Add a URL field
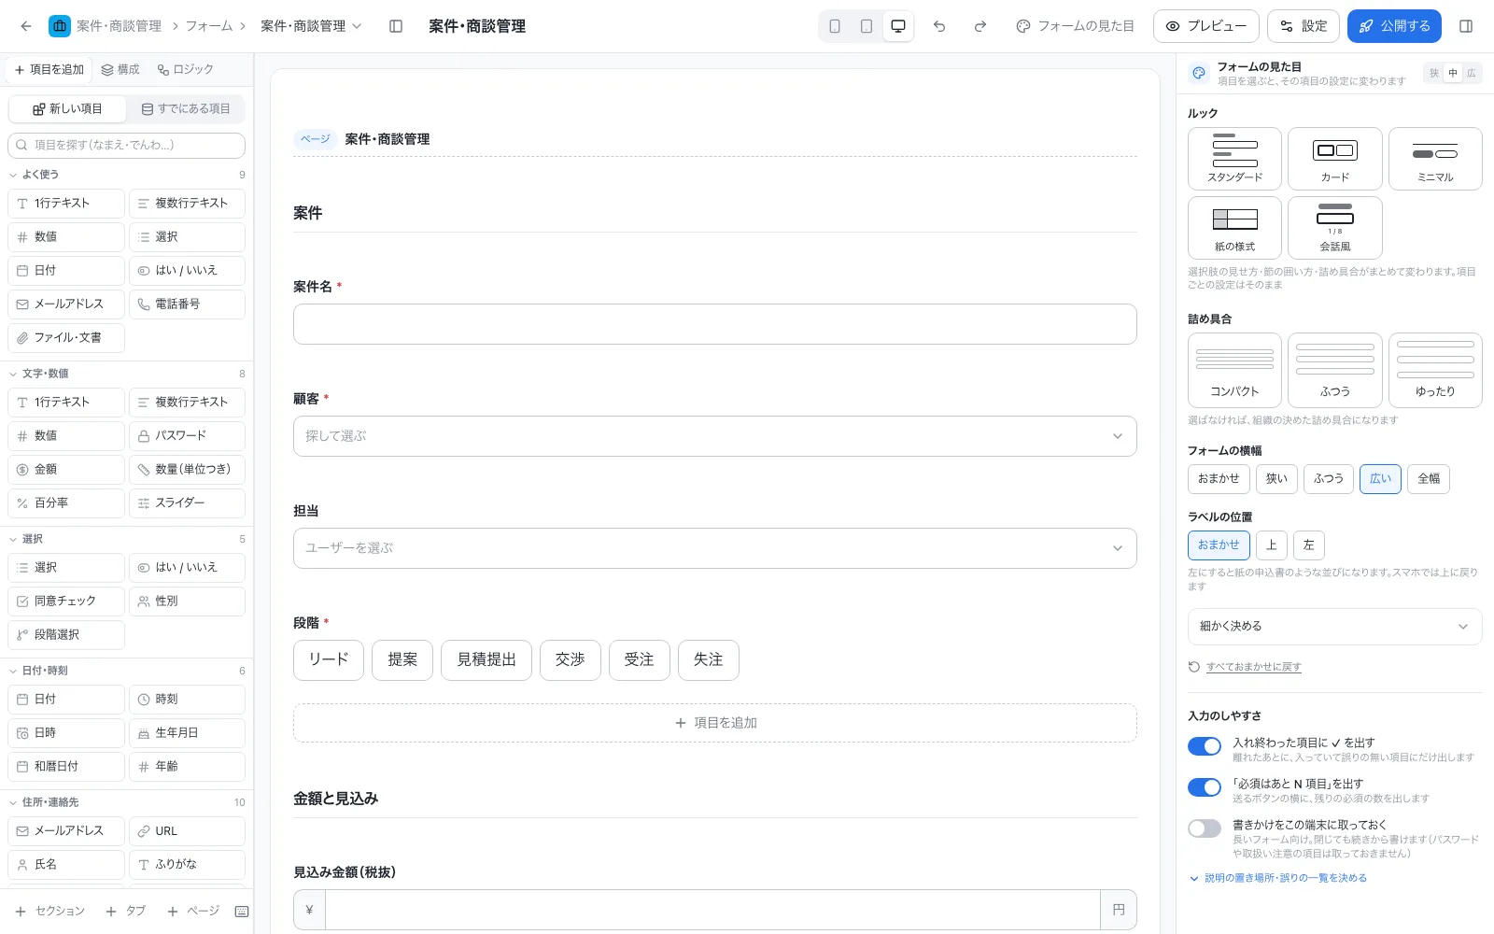1494x934 pixels. [x=187, y=831]
